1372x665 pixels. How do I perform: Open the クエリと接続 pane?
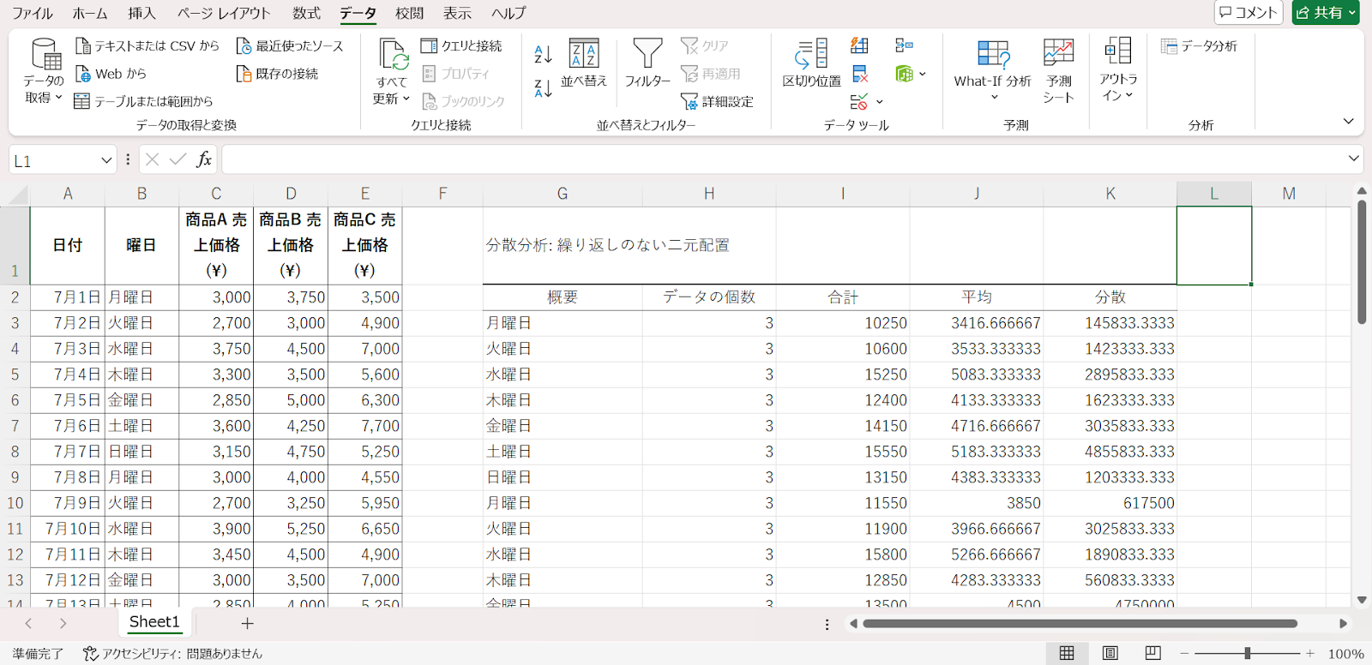(x=461, y=45)
